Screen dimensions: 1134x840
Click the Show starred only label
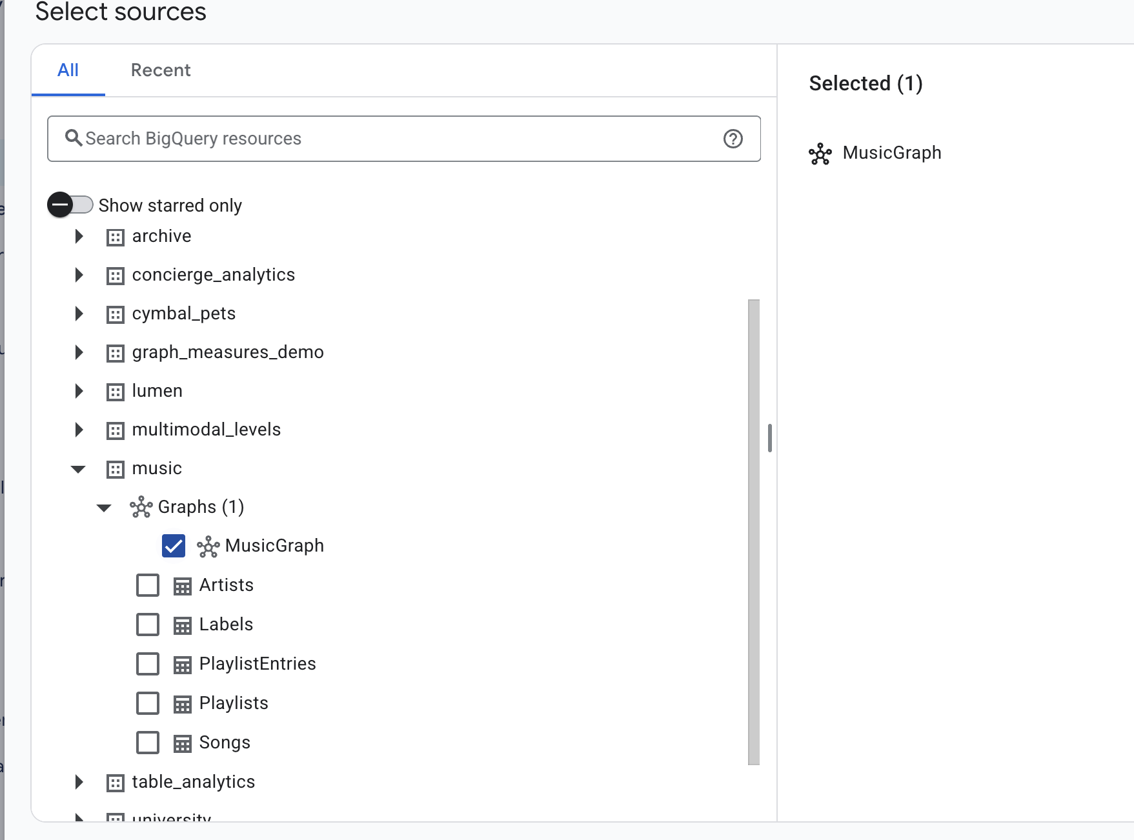point(170,205)
